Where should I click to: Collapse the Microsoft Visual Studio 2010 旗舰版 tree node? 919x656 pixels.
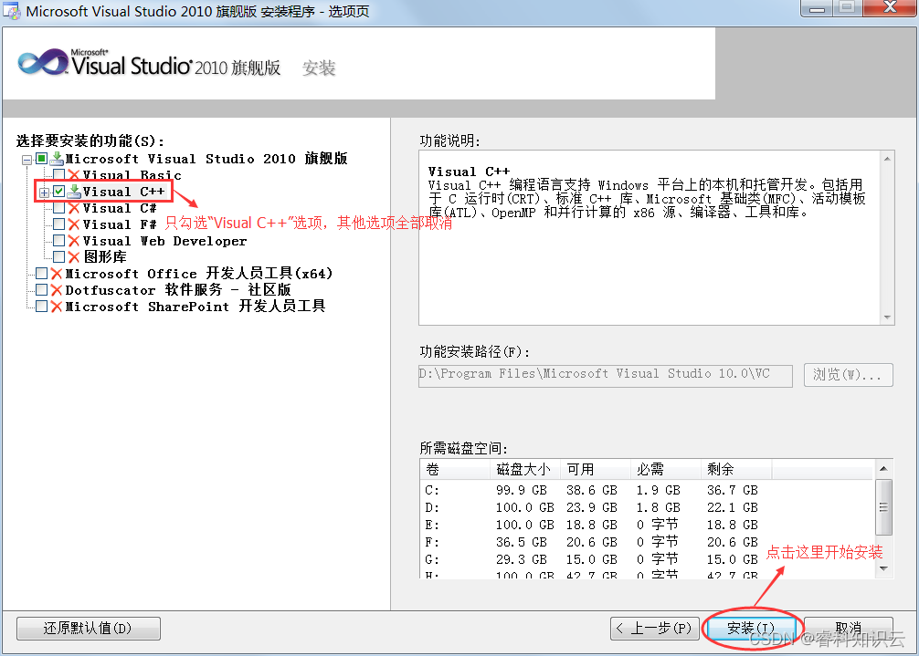pos(26,160)
